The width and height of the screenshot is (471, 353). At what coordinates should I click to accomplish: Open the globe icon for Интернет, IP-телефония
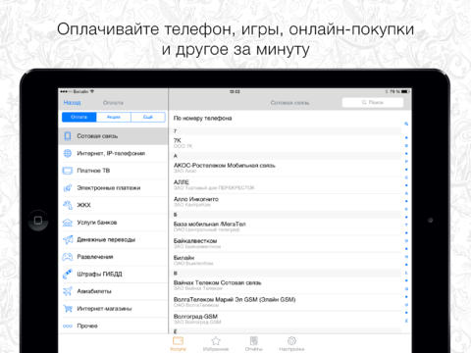coord(68,153)
